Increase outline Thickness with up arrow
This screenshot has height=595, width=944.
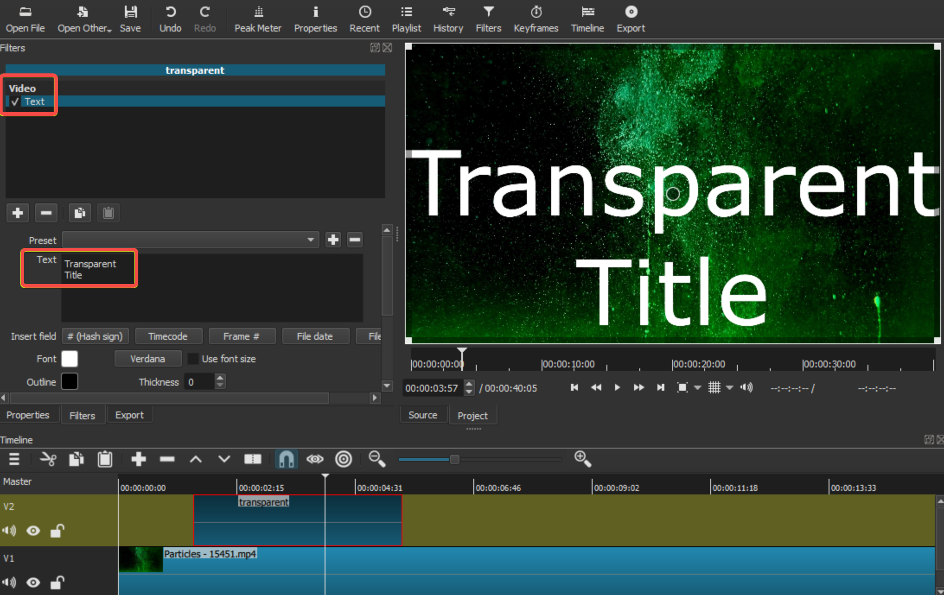220,378
